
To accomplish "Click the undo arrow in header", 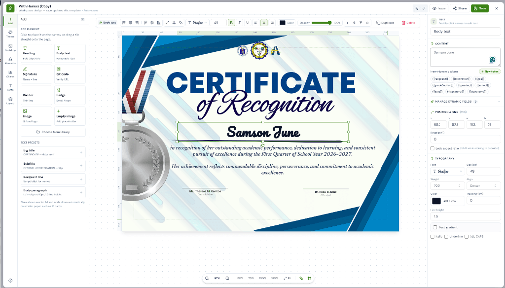I will click(417, 8).
